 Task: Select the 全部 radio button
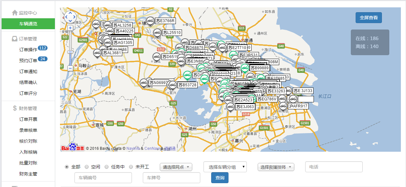click(67, 167)
